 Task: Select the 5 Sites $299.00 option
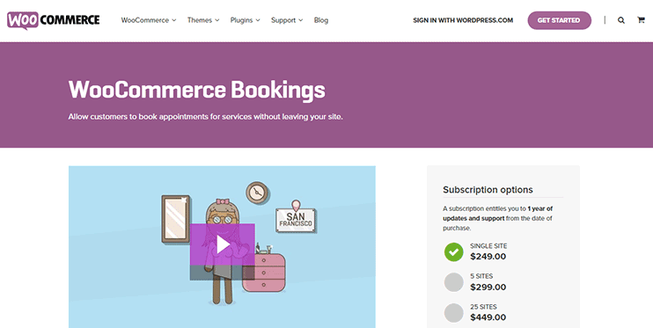(x=474, y=282)
